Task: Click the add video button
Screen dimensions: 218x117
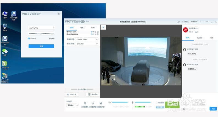Action: click(x=93, y=94)
